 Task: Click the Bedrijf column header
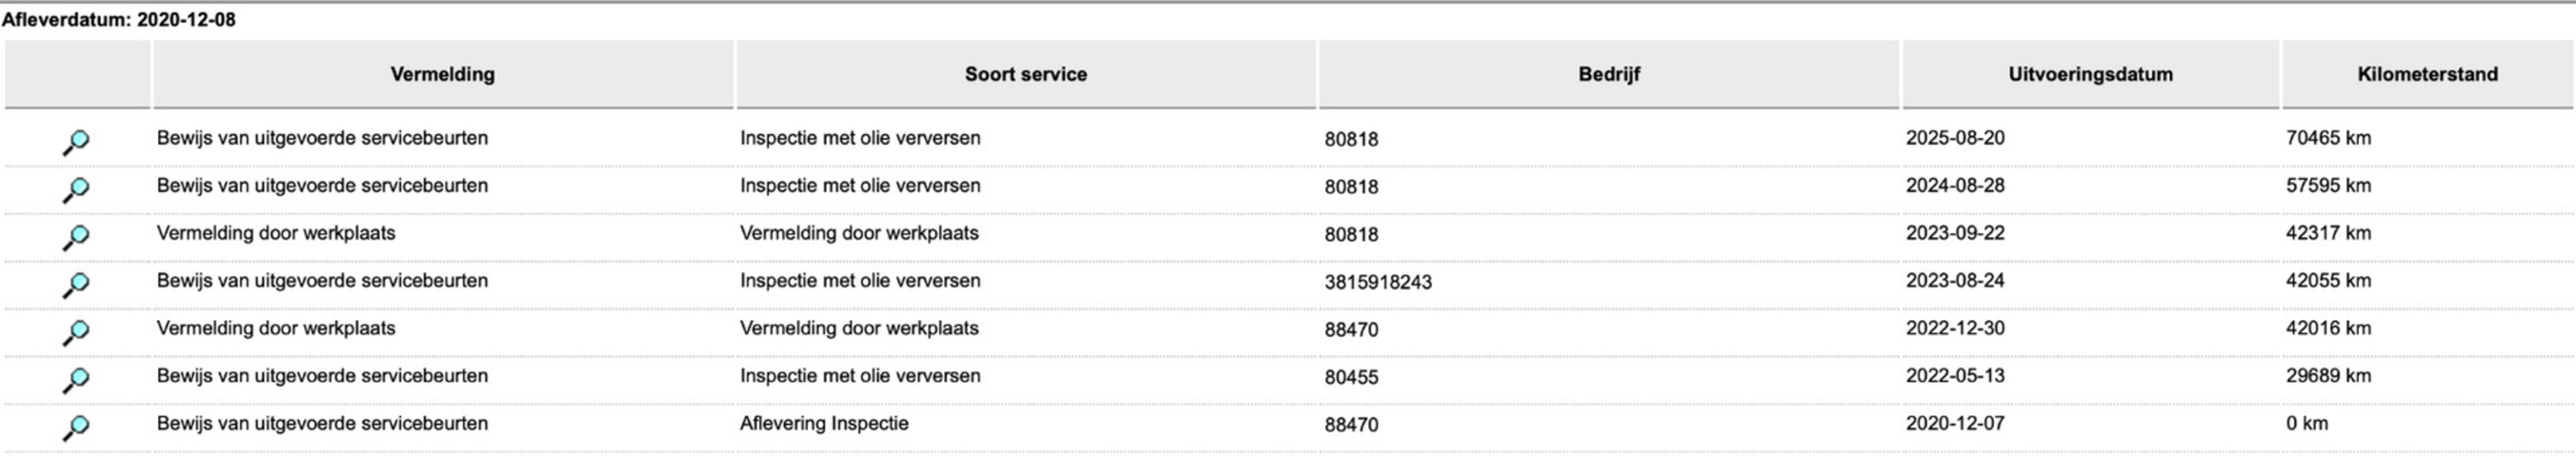[1608, 74]
